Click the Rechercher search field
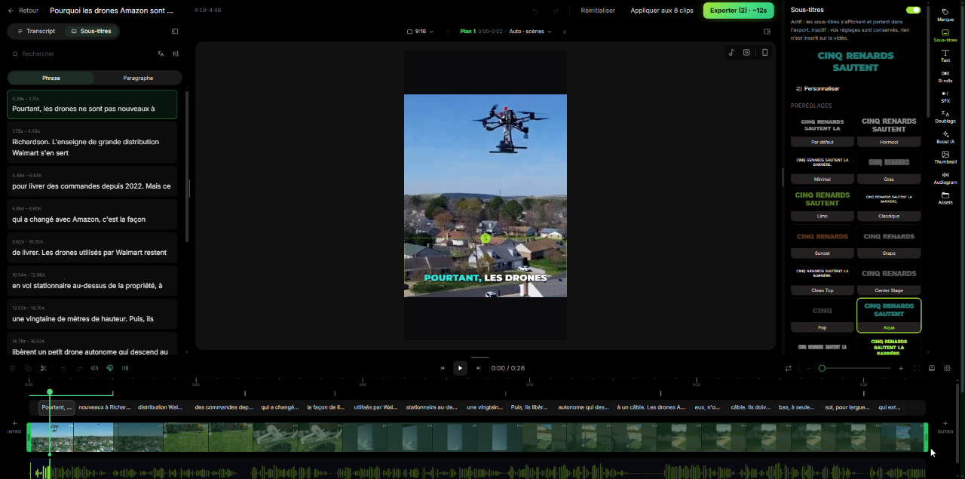This screenshot has height=479, width=965. (83, 54)
